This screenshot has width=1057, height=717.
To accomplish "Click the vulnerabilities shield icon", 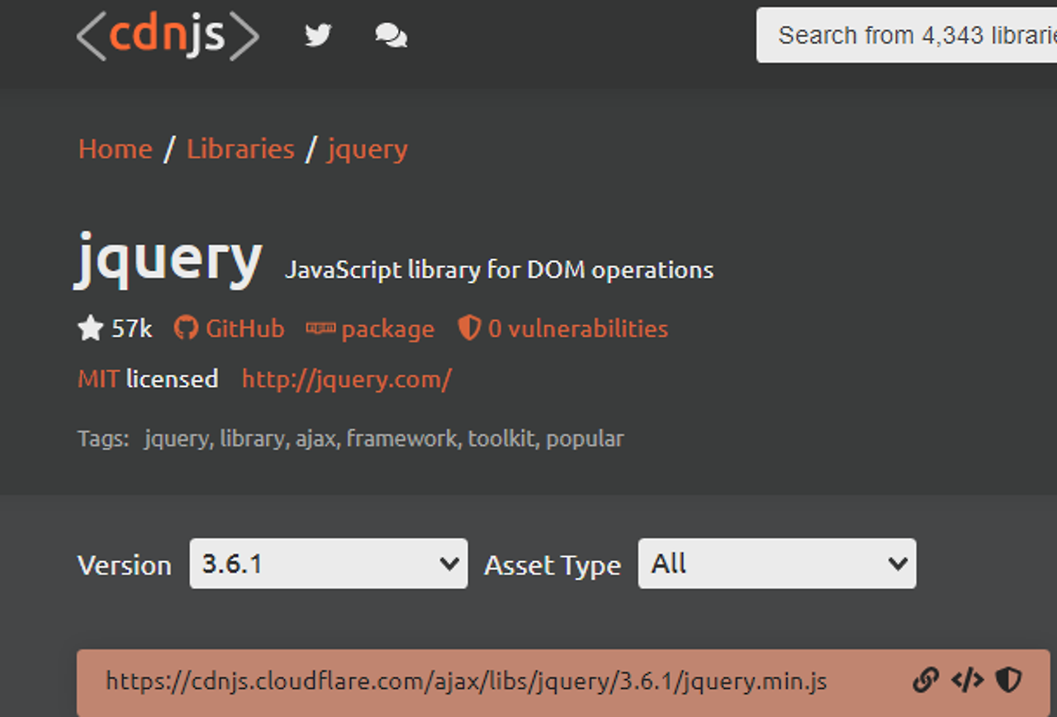I will (469, 329).
